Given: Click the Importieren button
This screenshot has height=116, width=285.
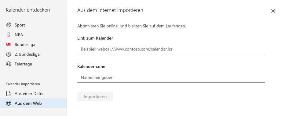Looking at the screenshot, I should pos(95,97).
